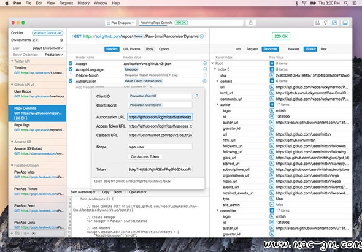Uncheck the Authorization header checkbox
The width and height of the screenshot is (362, 252).
pos(71,81)
